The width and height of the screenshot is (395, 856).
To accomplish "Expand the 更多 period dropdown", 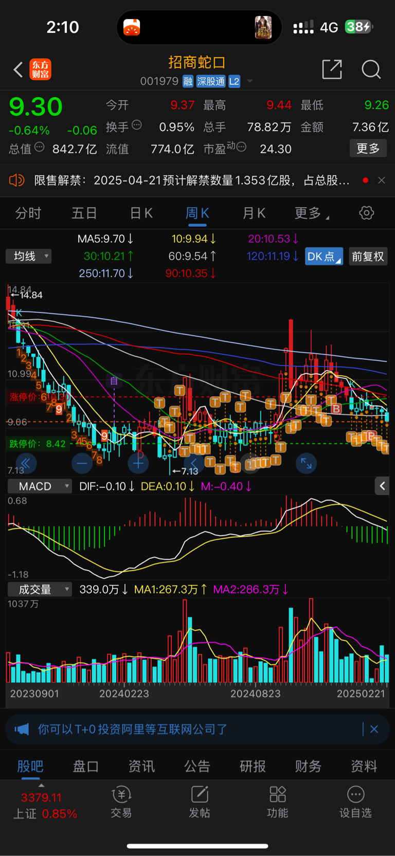I will click(x=312, y=213).
